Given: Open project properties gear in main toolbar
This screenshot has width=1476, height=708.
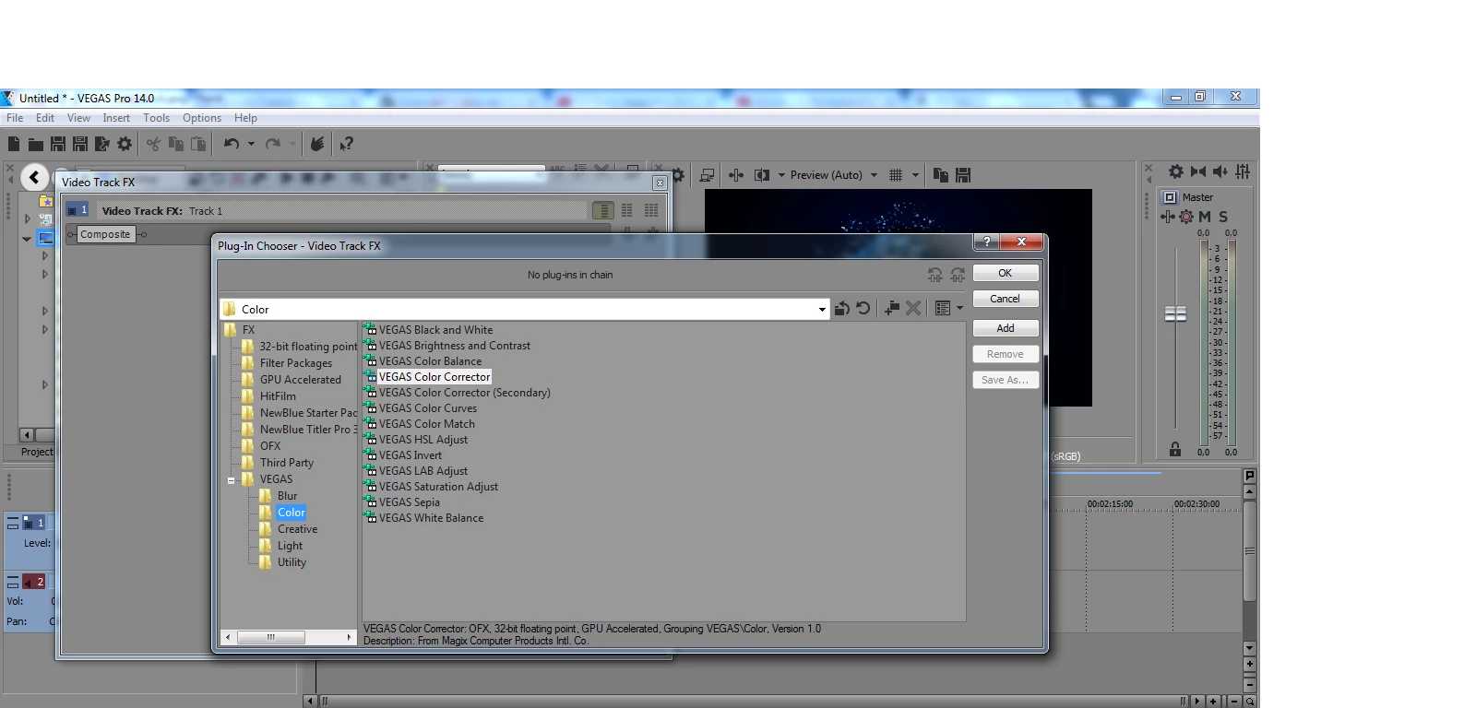Looking at the screenshot, I should point(125,144).
